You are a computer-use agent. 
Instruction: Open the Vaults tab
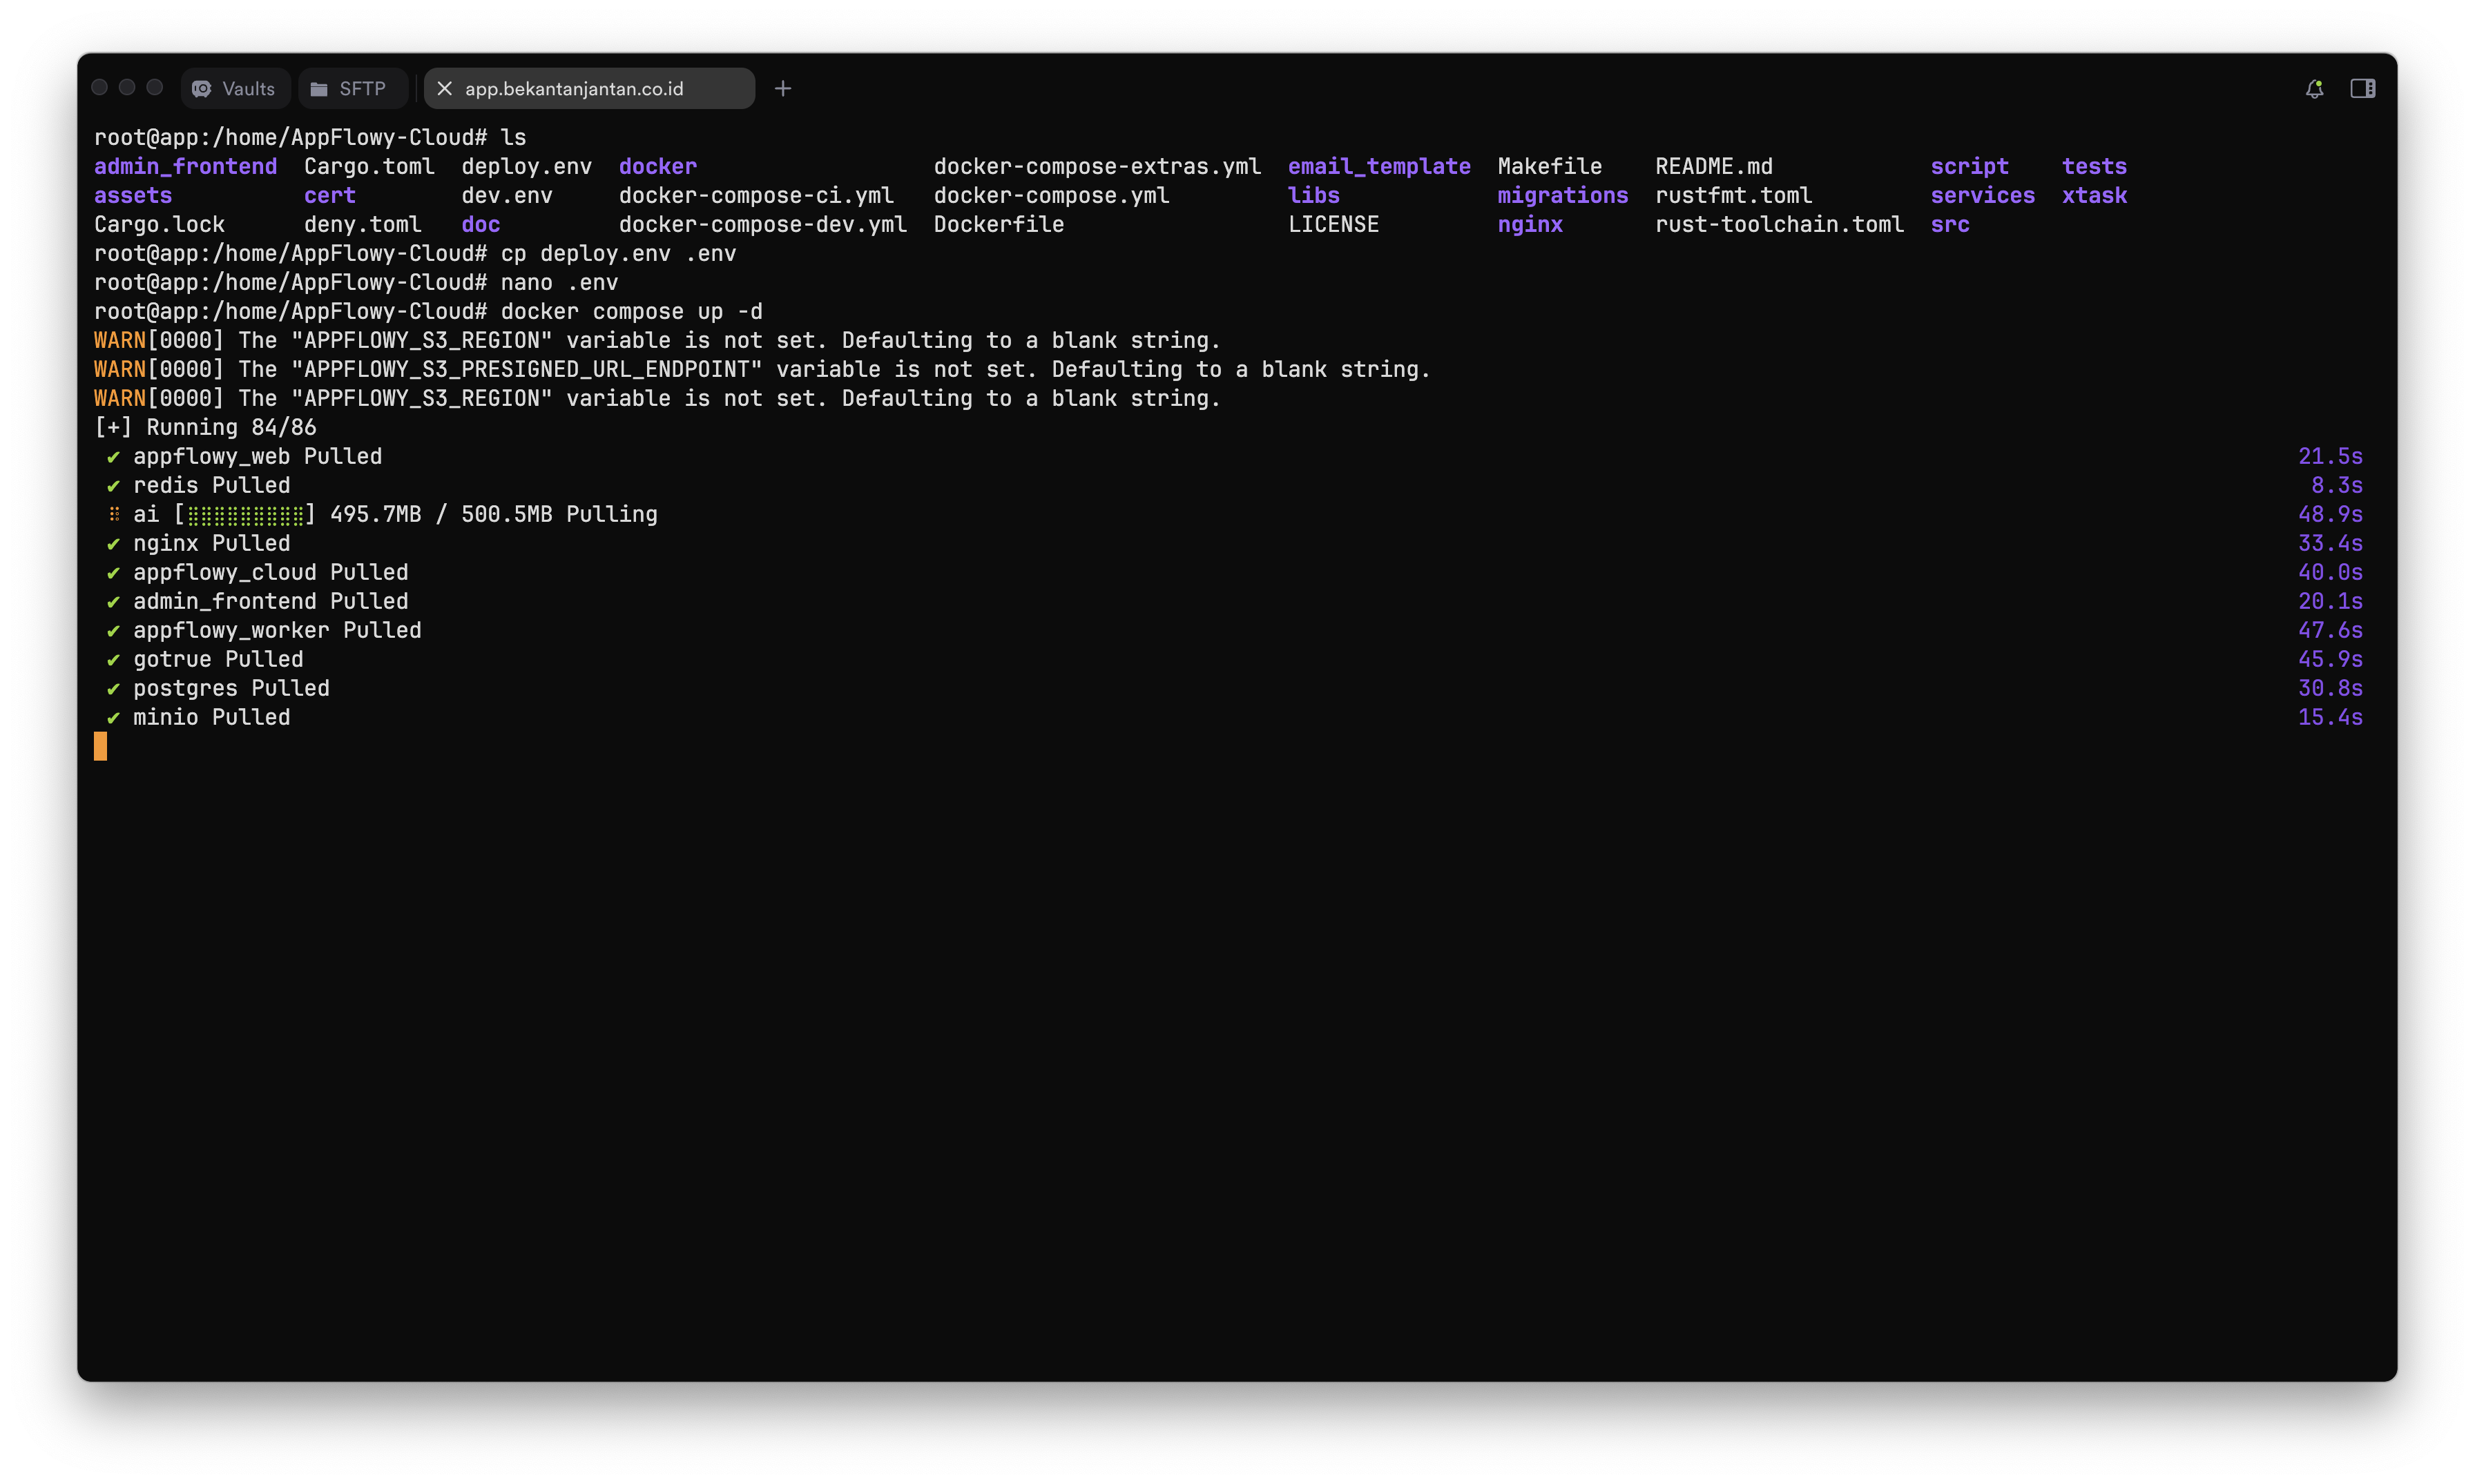[x=235, y=89]
